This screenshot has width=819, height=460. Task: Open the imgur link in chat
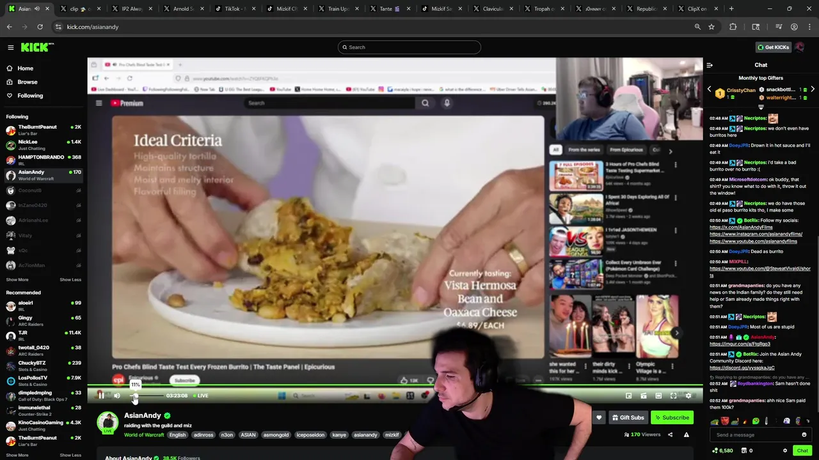tap(740, 344)
